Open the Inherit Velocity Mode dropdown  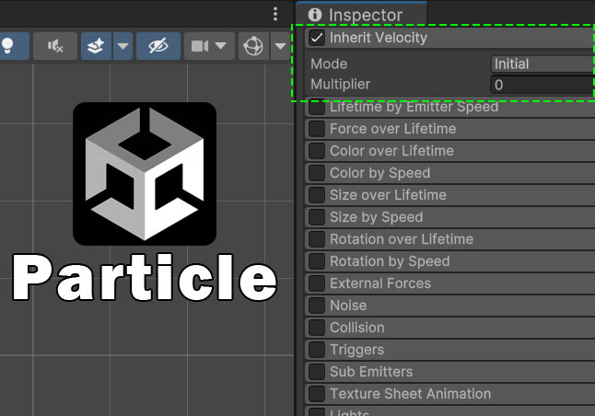pyautogui.click(x=542, y=64)
